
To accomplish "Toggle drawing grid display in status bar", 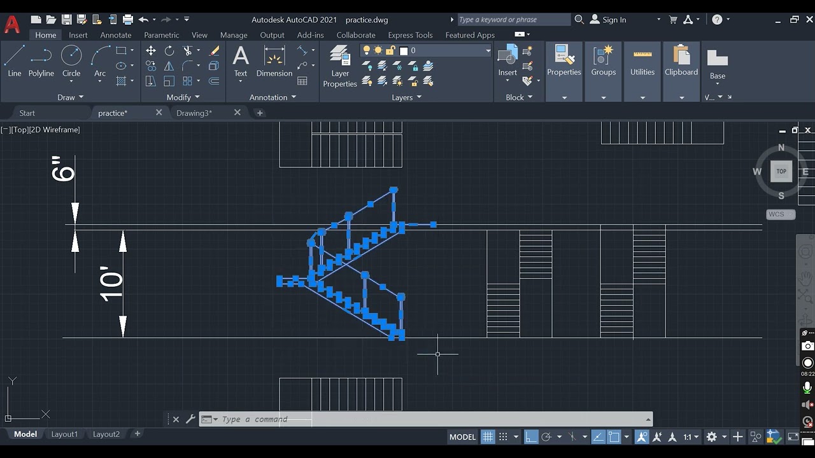I will (488, 437).
